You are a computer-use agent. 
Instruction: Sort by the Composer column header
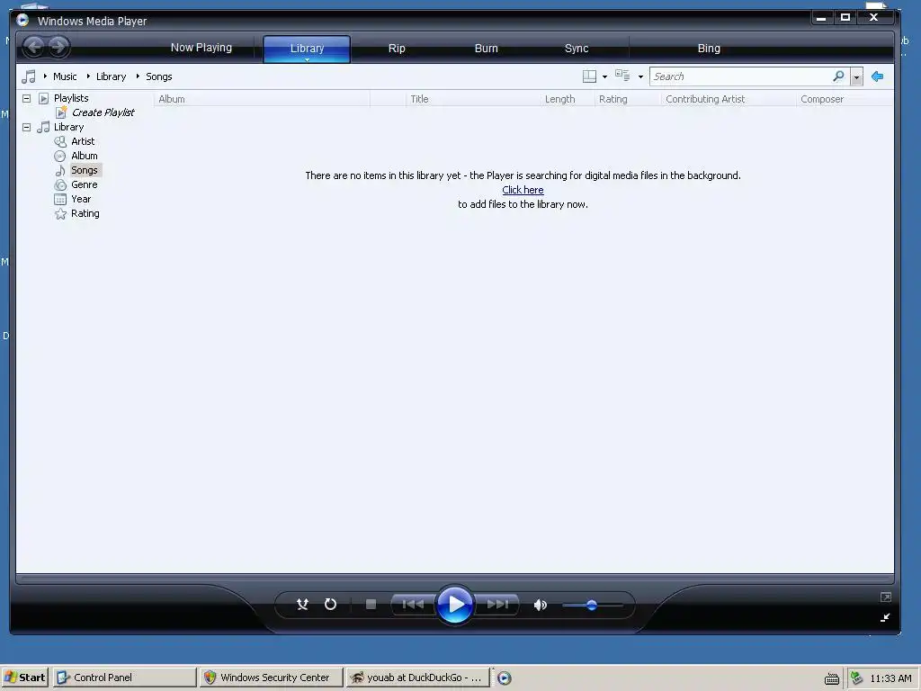pos(844,99)
